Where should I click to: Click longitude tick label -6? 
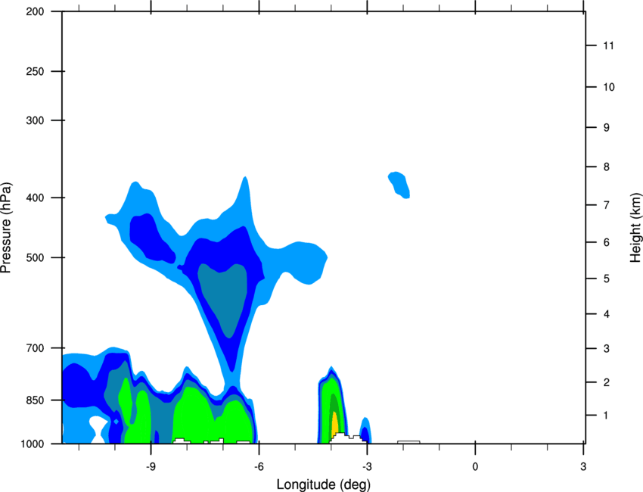(259, 467)
